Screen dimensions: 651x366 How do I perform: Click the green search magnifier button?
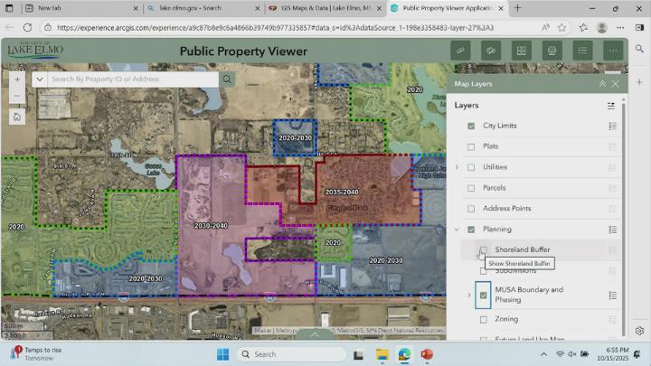(228, 80)
